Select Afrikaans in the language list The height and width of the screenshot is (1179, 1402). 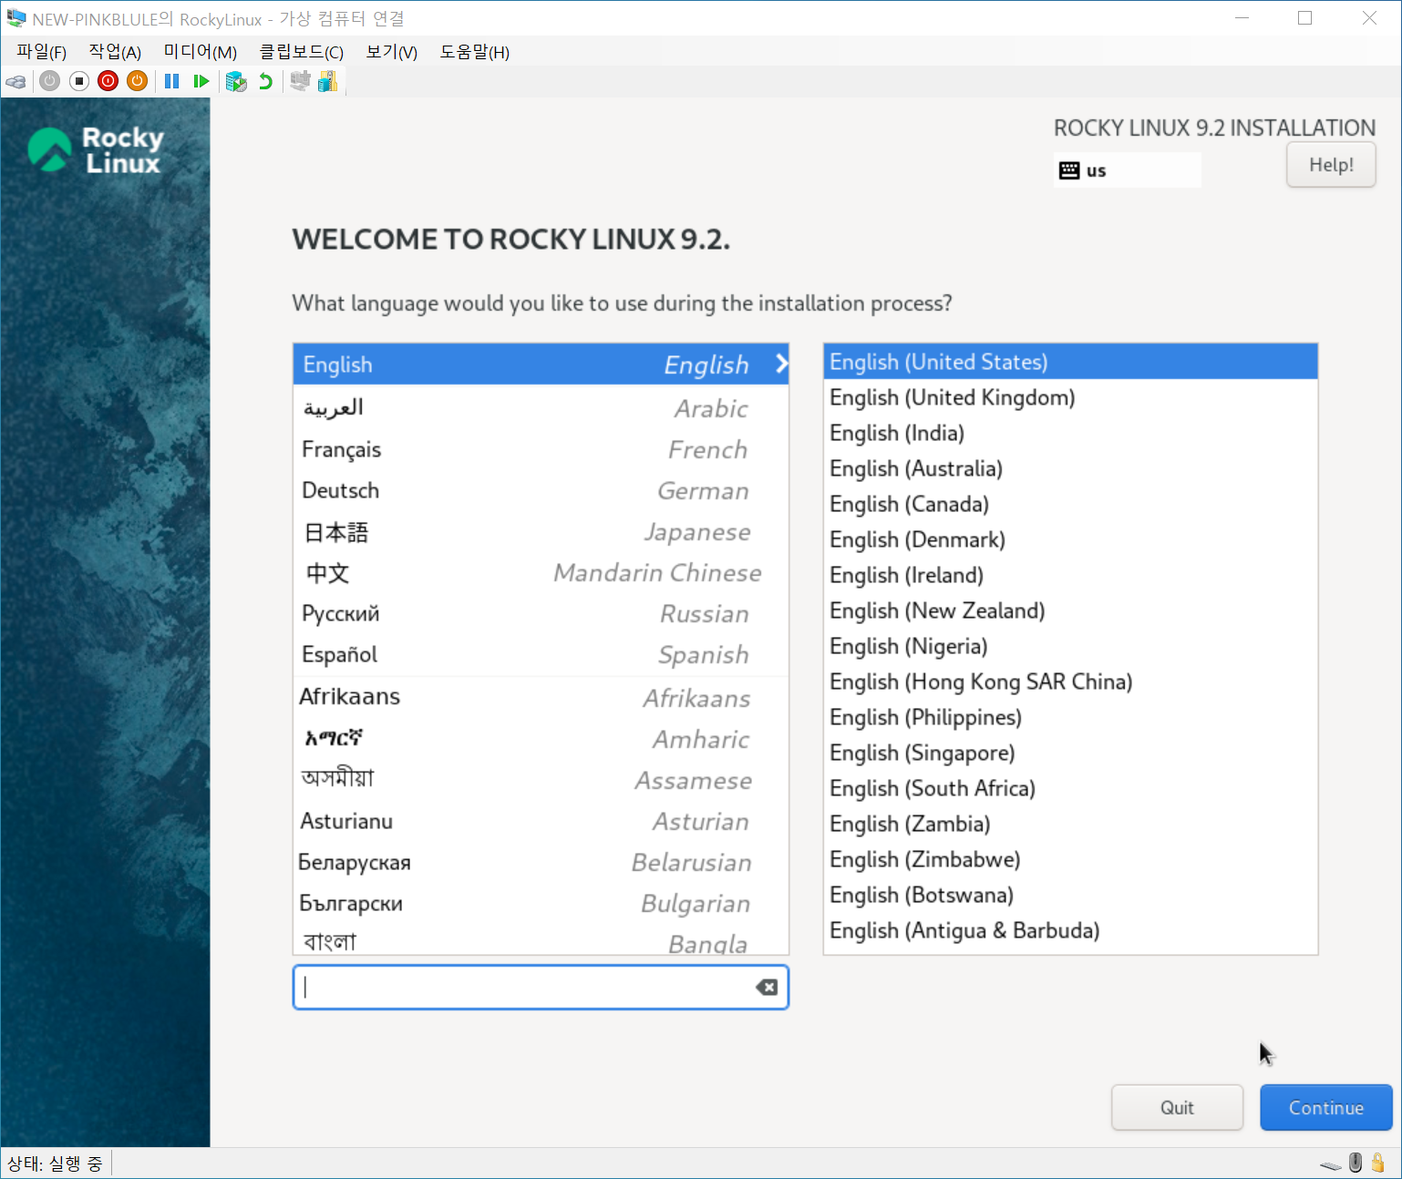pos(541,697)
